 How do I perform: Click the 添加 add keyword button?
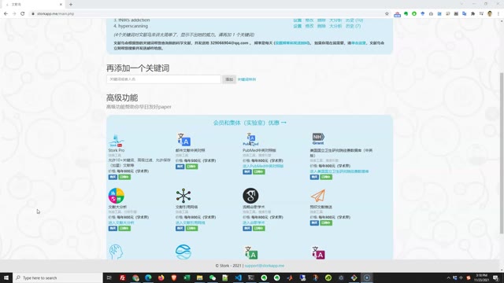229,79
